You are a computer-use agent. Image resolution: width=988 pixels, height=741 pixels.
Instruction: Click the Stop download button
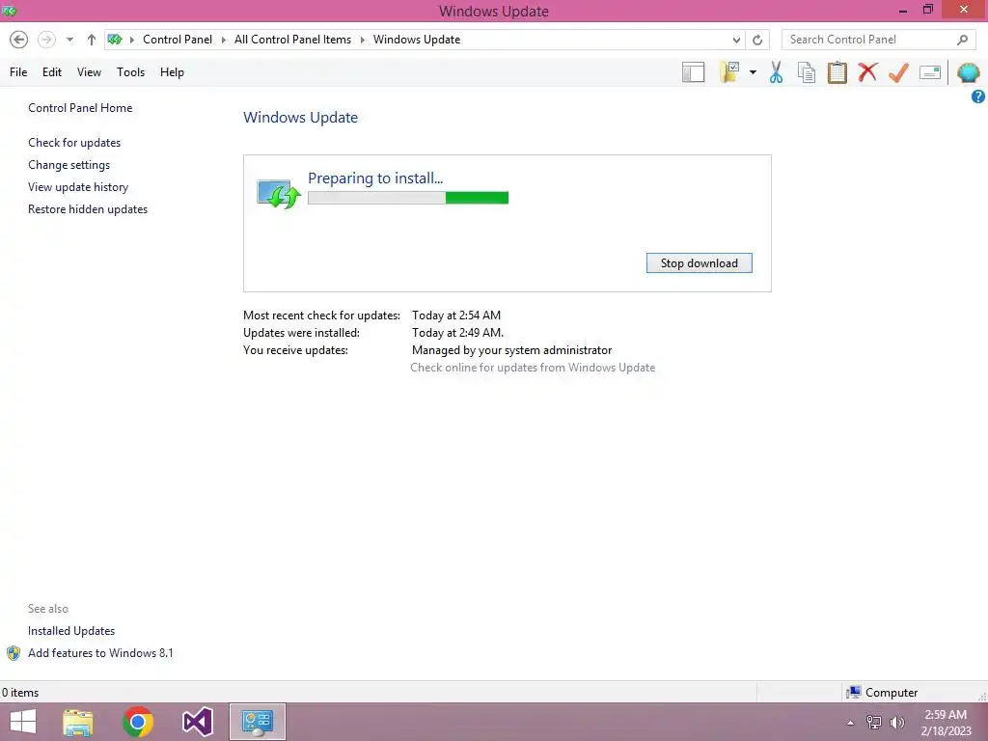tap(699, 263)
